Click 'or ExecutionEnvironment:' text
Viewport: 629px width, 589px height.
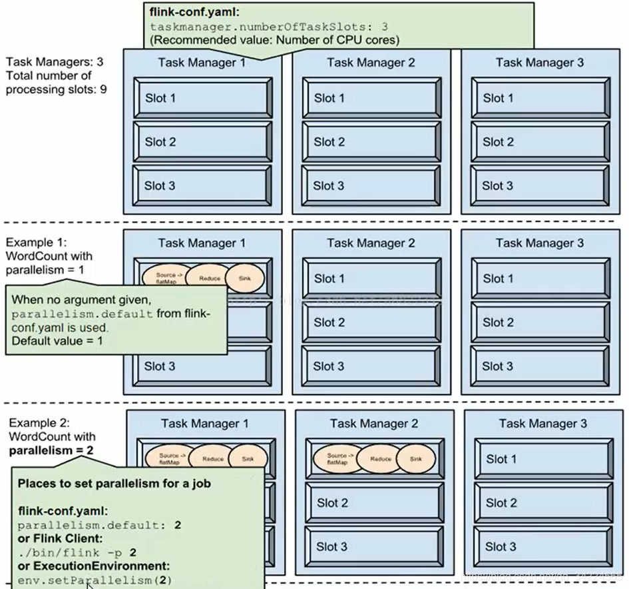(x=94, y=566)
